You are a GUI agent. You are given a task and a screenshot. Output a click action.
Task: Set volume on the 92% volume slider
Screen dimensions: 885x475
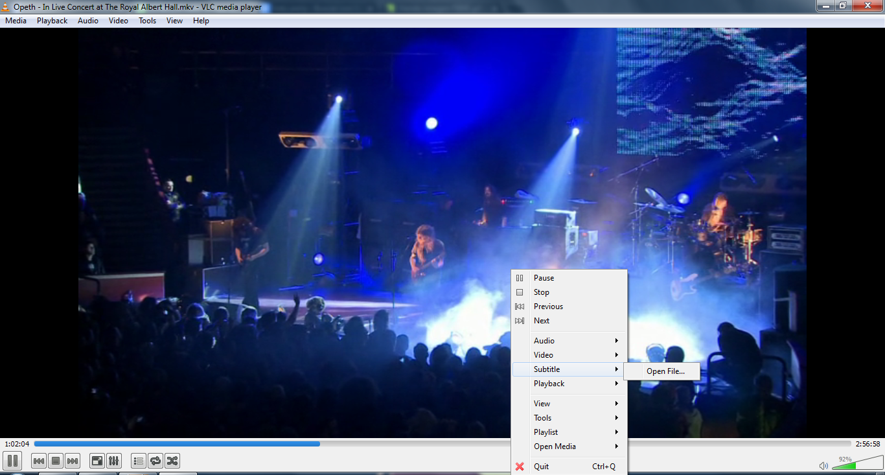click(856, 464)
